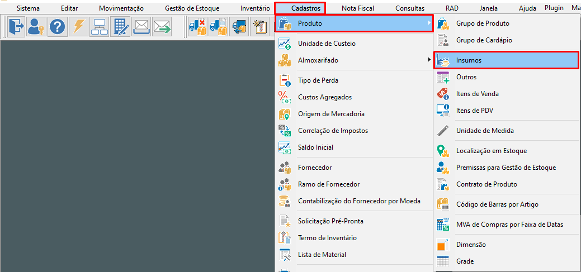
Task: Click the envelope inbox toolbar icon
Action: click(140, 27)
